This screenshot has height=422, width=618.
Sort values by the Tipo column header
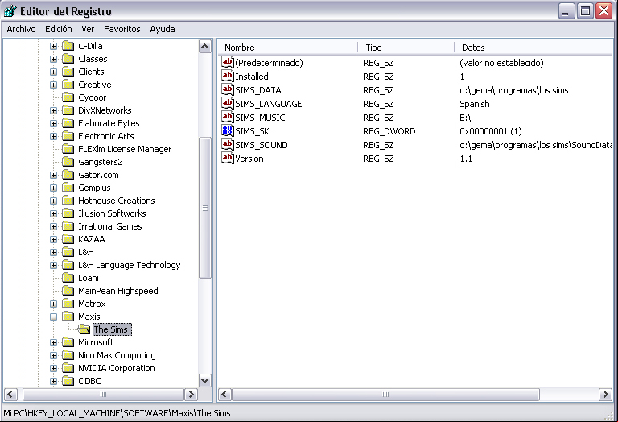406,48
